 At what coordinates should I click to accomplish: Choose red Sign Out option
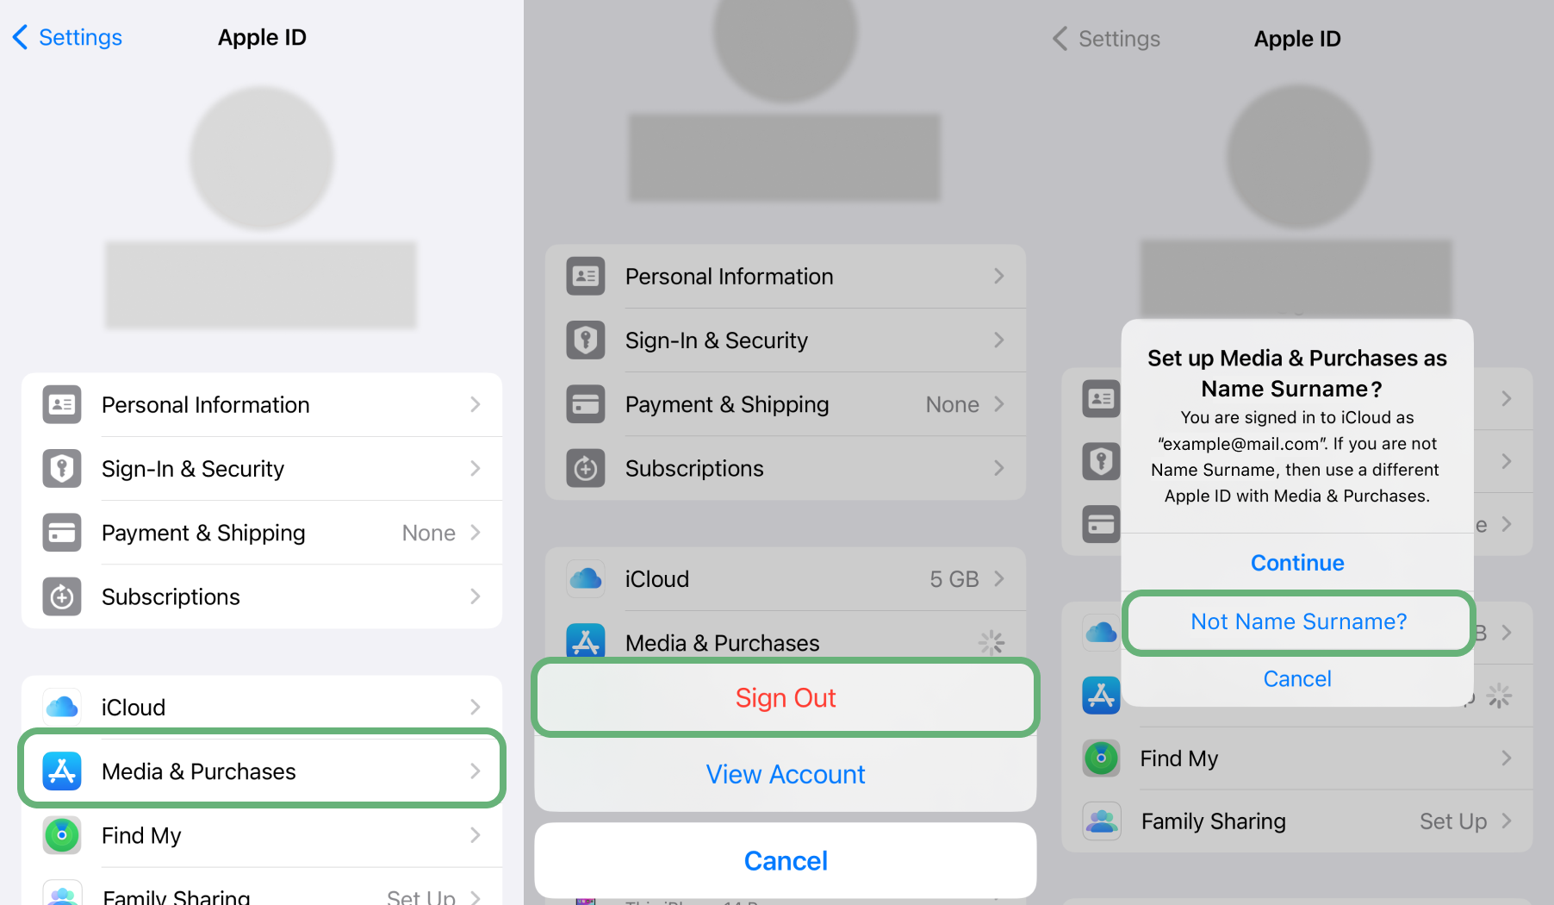786,698
